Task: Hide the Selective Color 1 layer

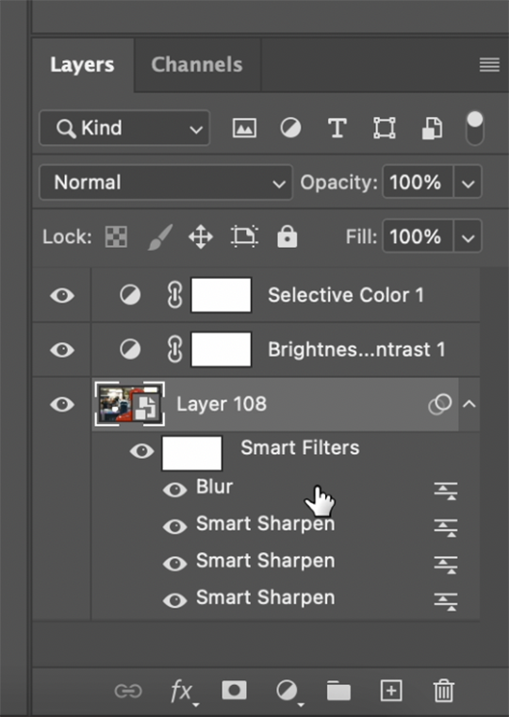Action: click(62, 296)
